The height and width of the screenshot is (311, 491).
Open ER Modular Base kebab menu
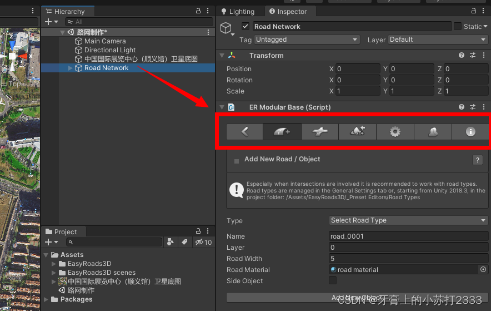tap(484, 107)
